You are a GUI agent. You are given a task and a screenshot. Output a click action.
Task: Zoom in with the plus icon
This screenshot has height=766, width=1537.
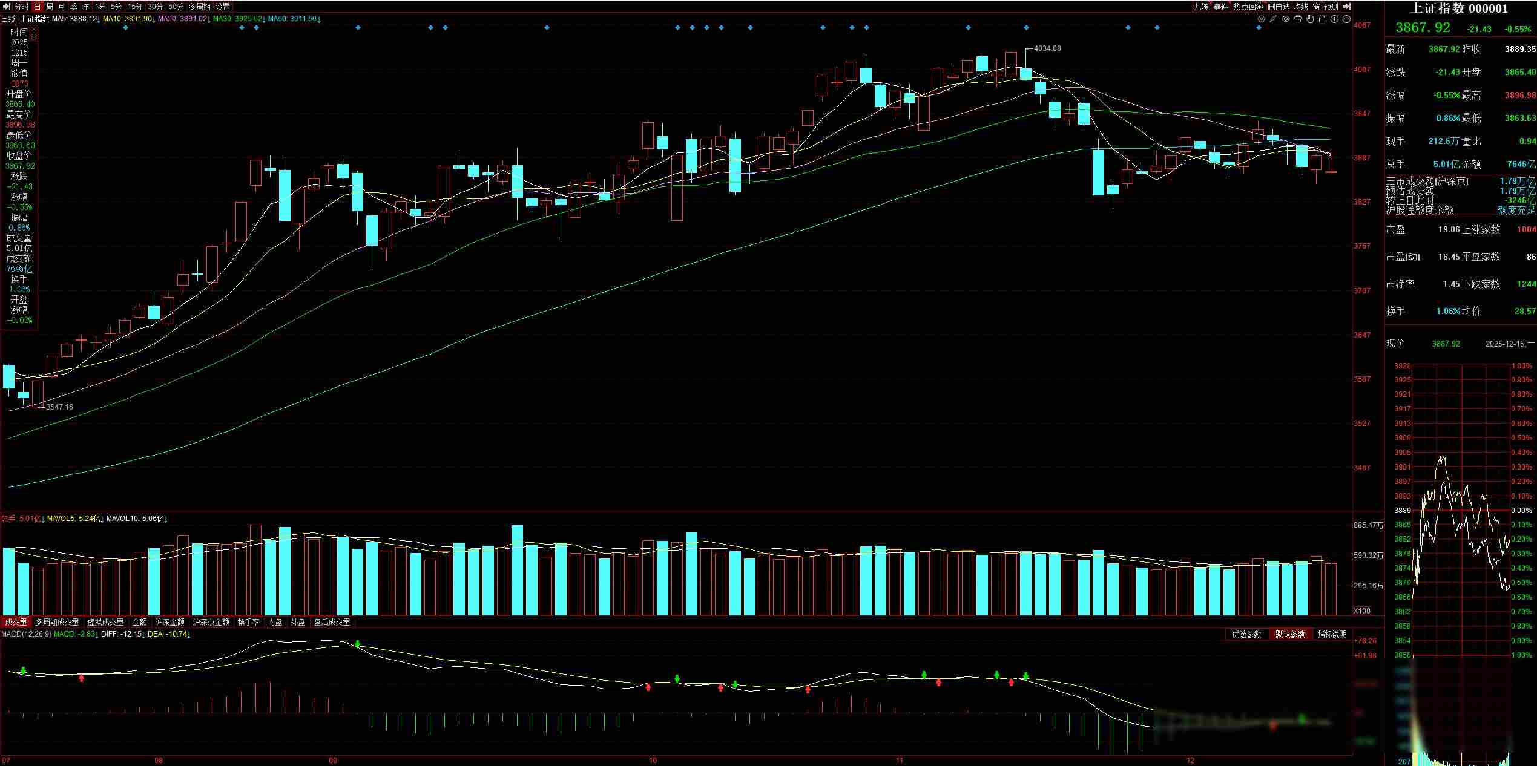tap(1334, 19)
